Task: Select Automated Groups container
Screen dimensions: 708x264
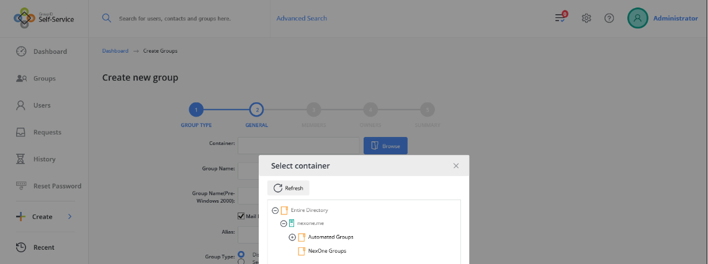Action: 331,237
